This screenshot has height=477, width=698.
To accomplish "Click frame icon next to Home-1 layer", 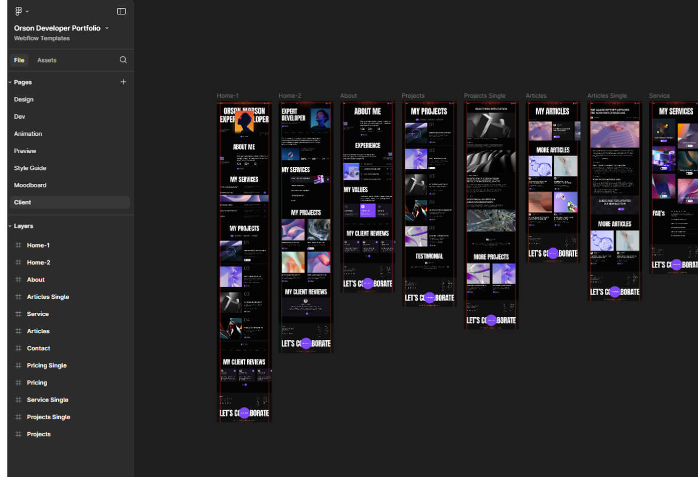I will point(18,245).
